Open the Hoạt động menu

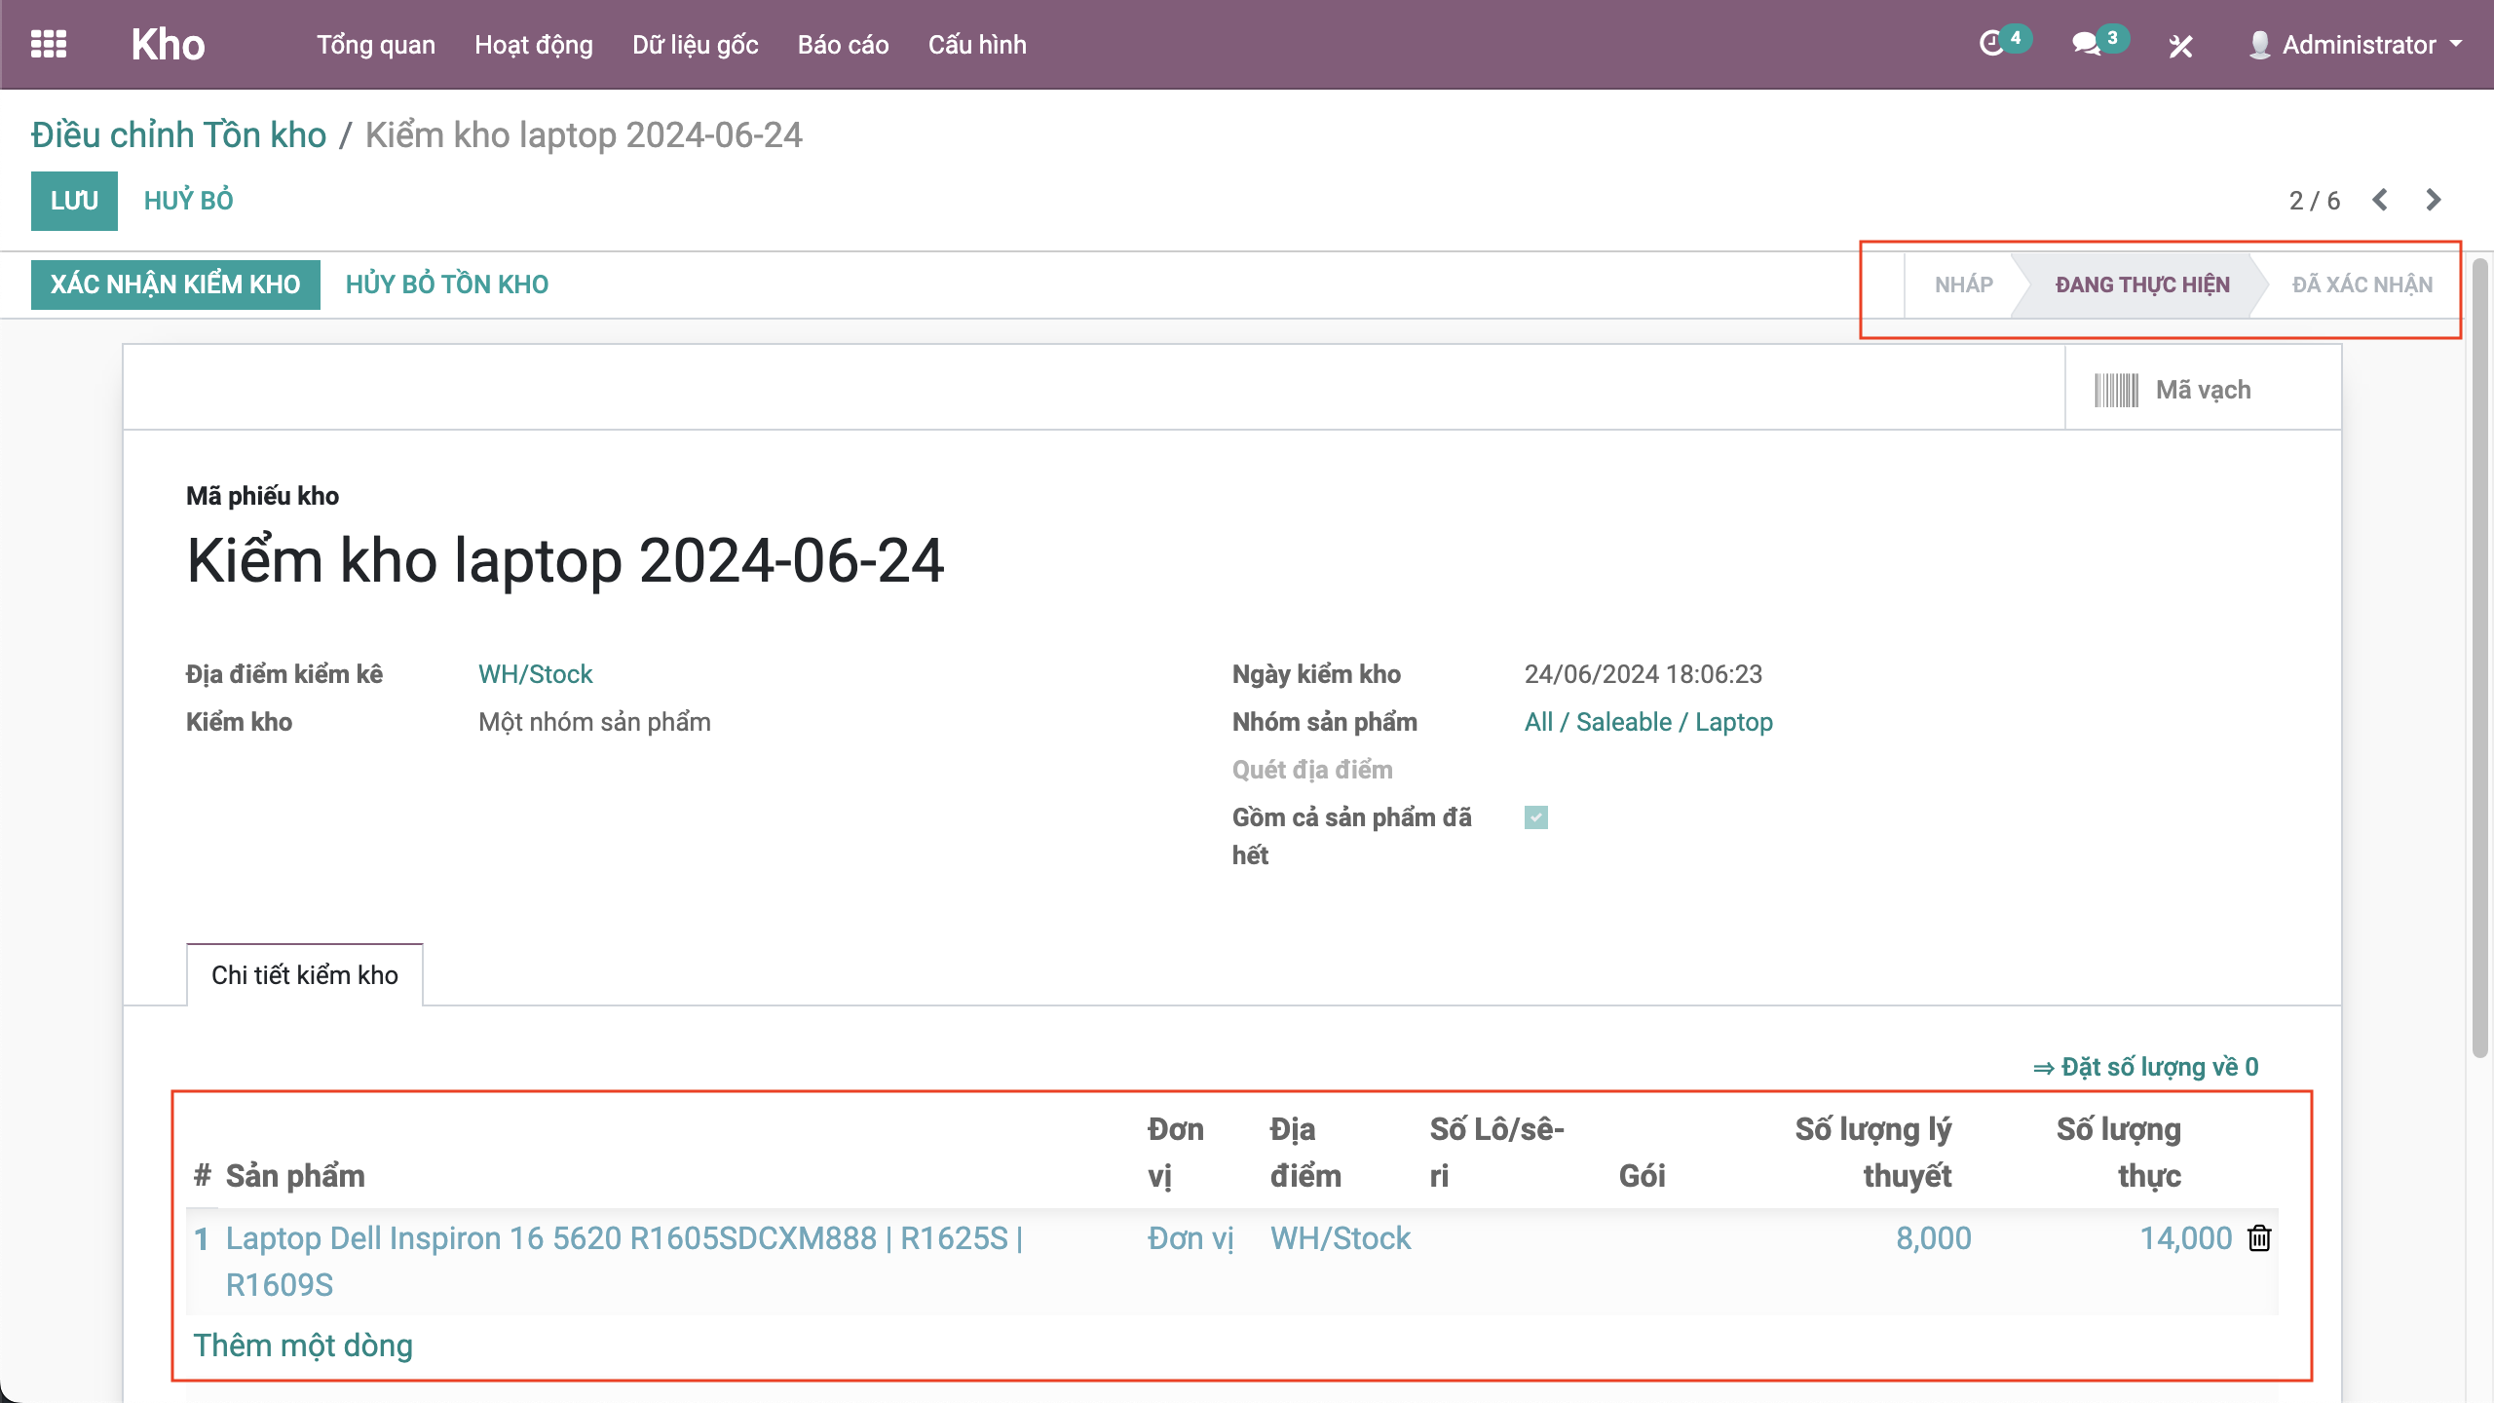[533, 45]
